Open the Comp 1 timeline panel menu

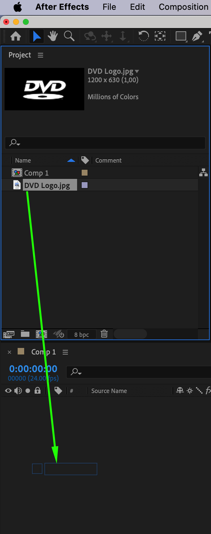(x=65, y=352)
